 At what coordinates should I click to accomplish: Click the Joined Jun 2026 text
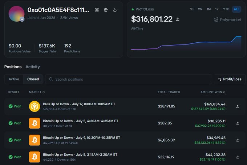pos(41,18)
